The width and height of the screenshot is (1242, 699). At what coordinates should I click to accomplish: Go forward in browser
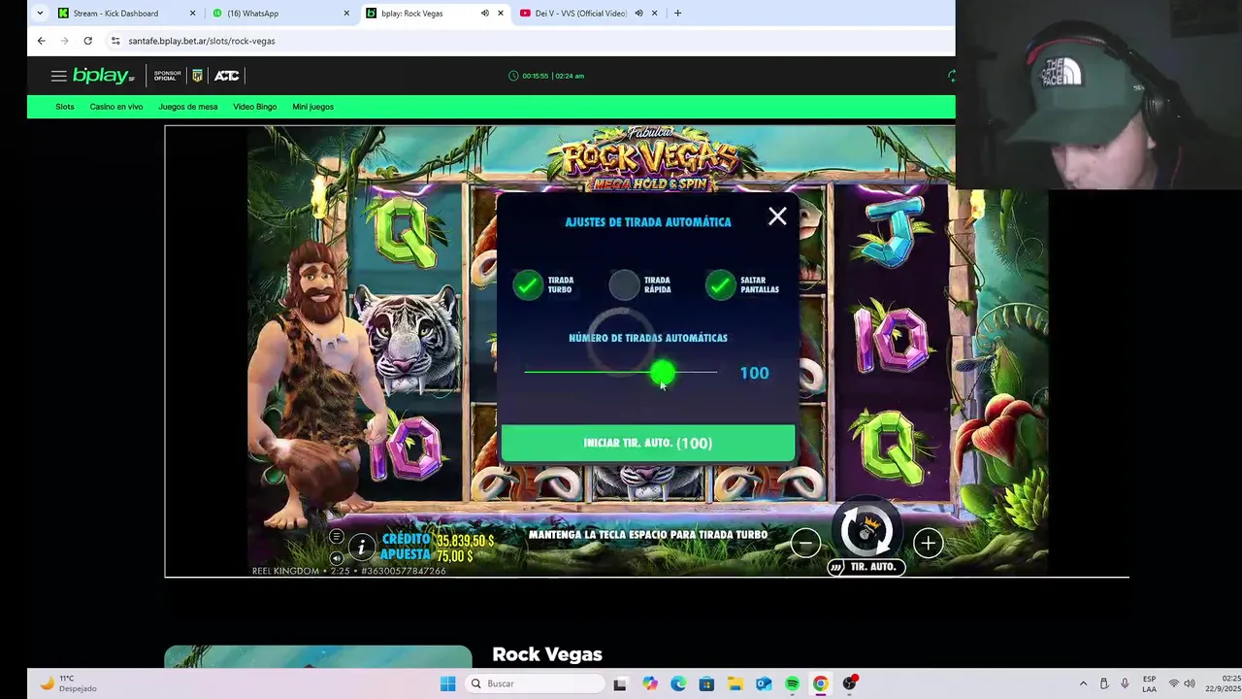pos(64,41)
